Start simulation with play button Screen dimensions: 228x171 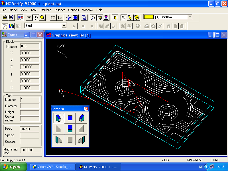pos(74,26)
